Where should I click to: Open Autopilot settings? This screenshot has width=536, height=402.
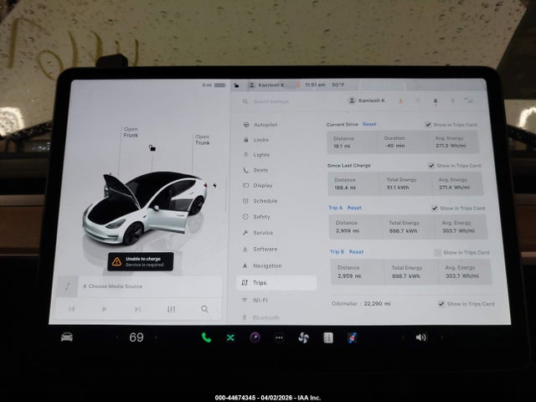click(260, 125)
